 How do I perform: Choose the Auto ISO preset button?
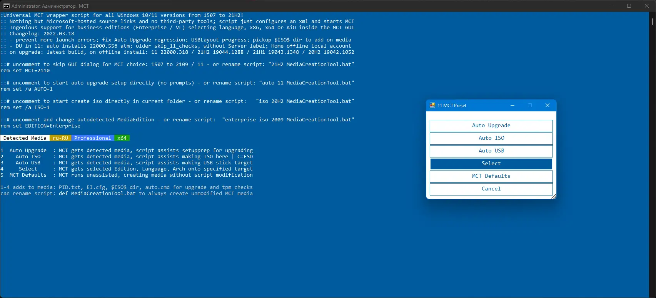point(491,138)
